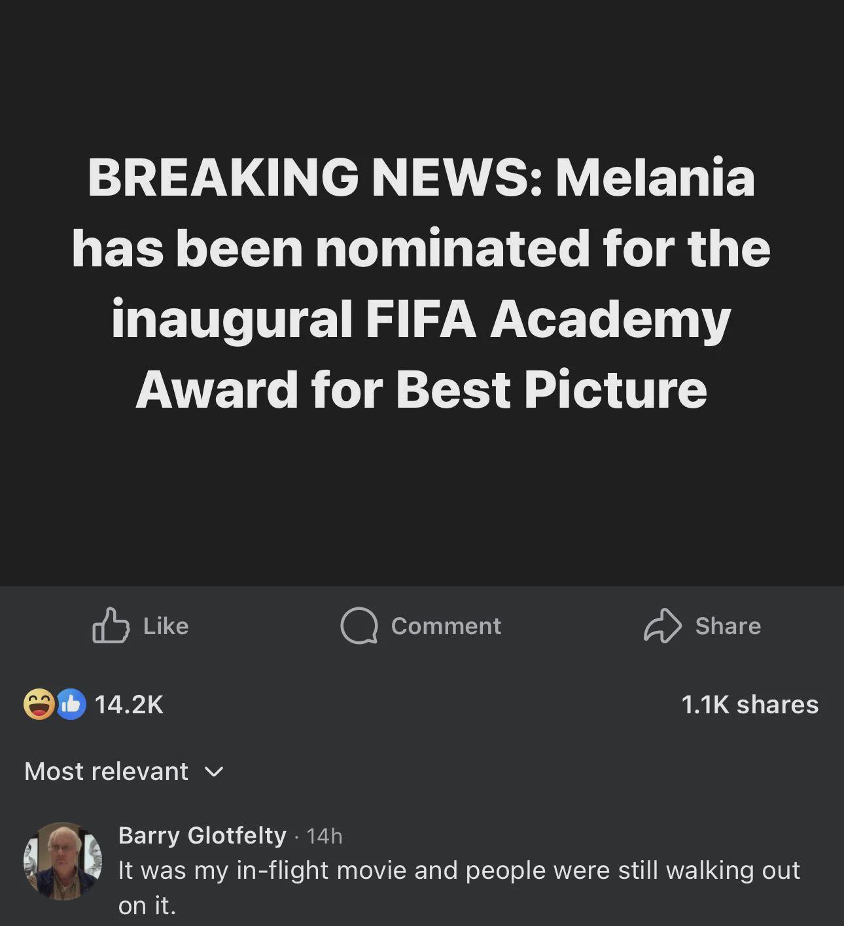Image resolution: width=844 pixels, height=926 pixels.
Task: Select the Comment tab to reply
Action: (x=421, y=626)
